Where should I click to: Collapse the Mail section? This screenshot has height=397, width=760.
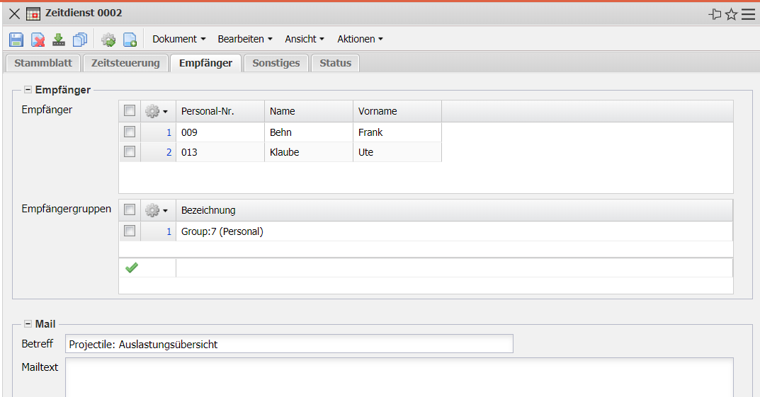[x=28, y=324]
